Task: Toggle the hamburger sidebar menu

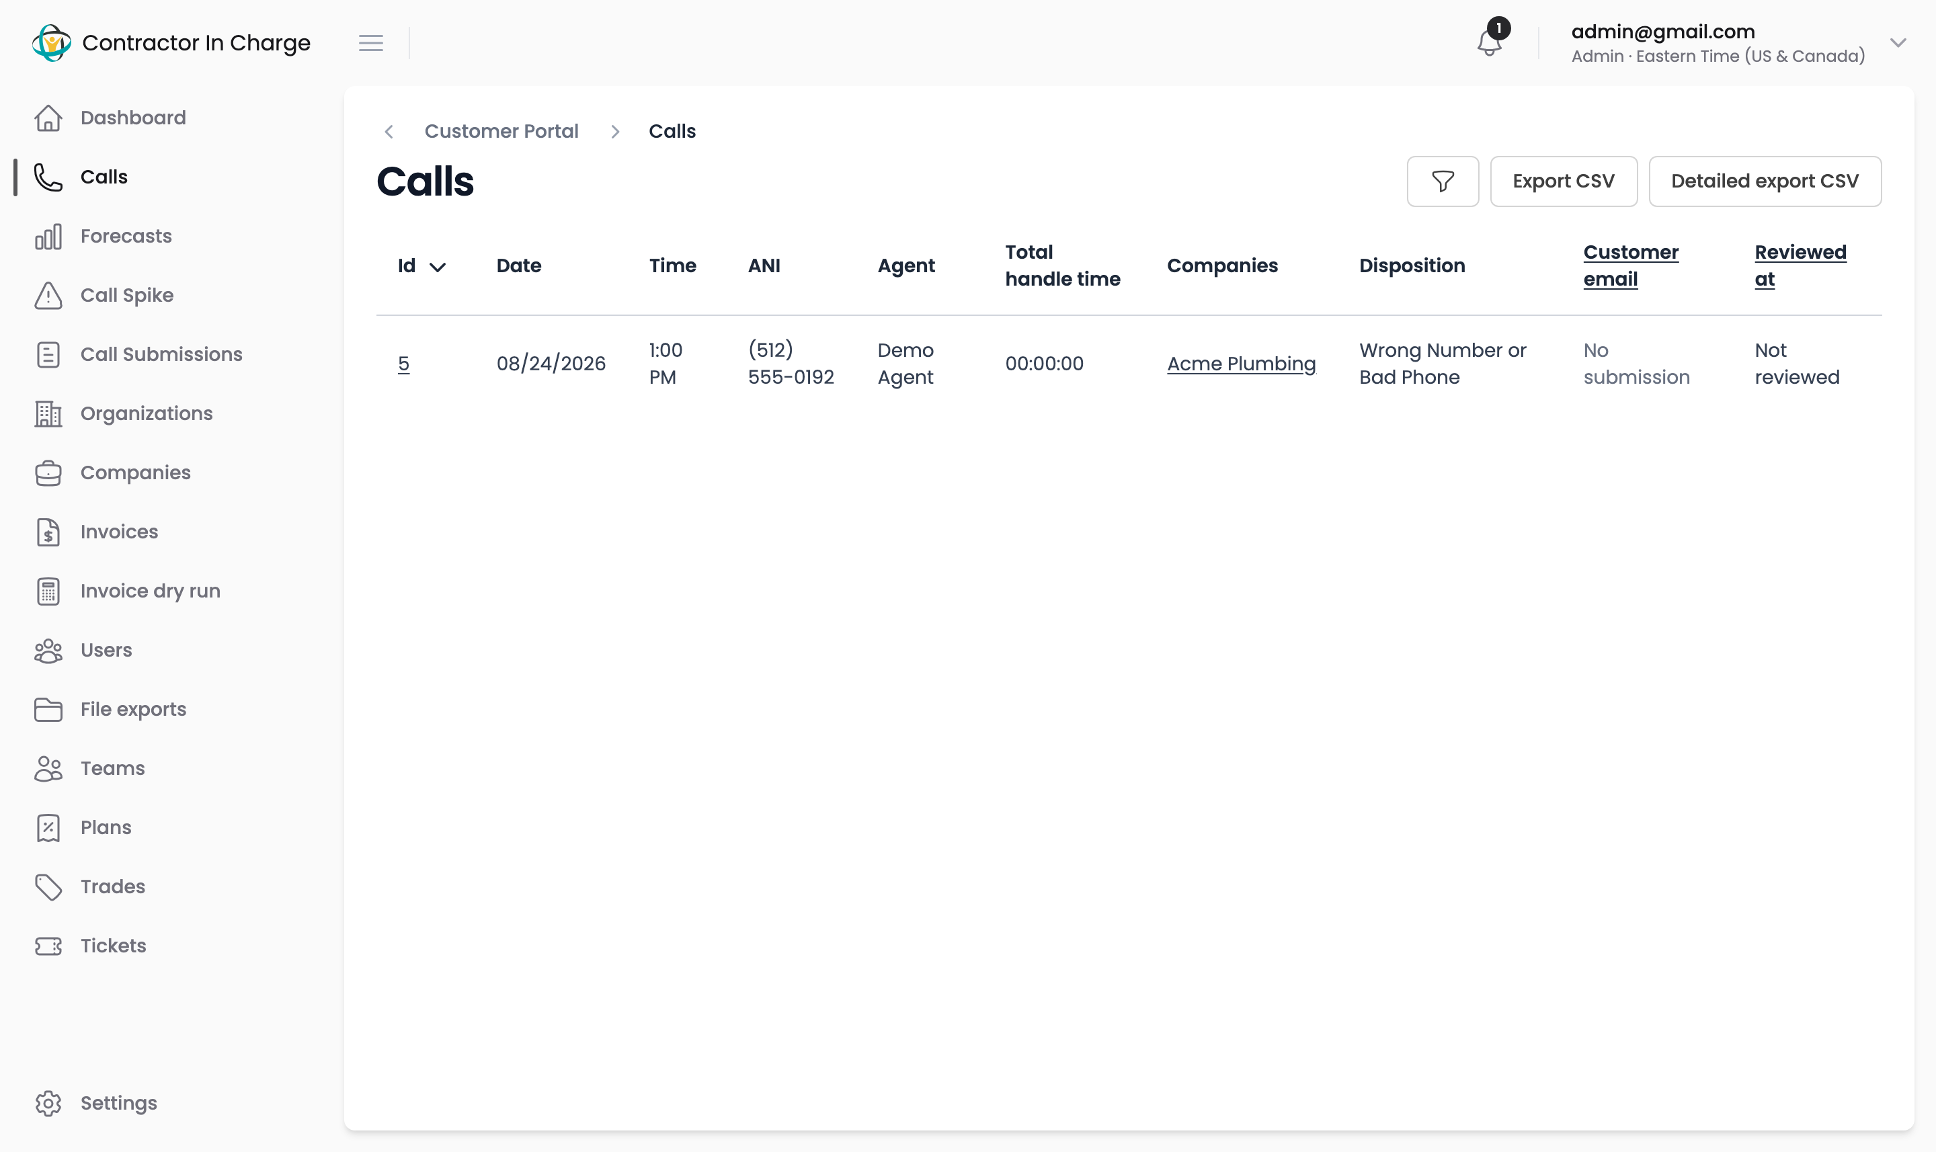Action: coord(371,43)
